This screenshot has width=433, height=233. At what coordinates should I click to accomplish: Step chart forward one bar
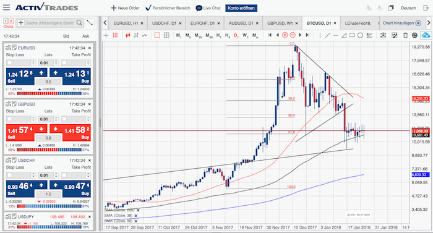[300, 35]
